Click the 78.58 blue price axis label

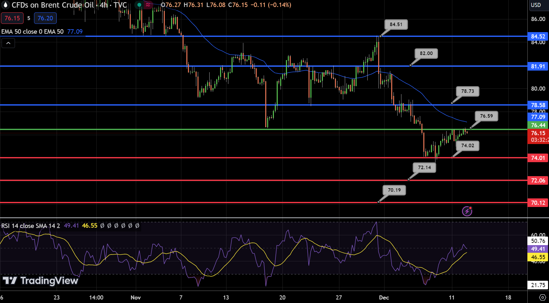(538, 105)
